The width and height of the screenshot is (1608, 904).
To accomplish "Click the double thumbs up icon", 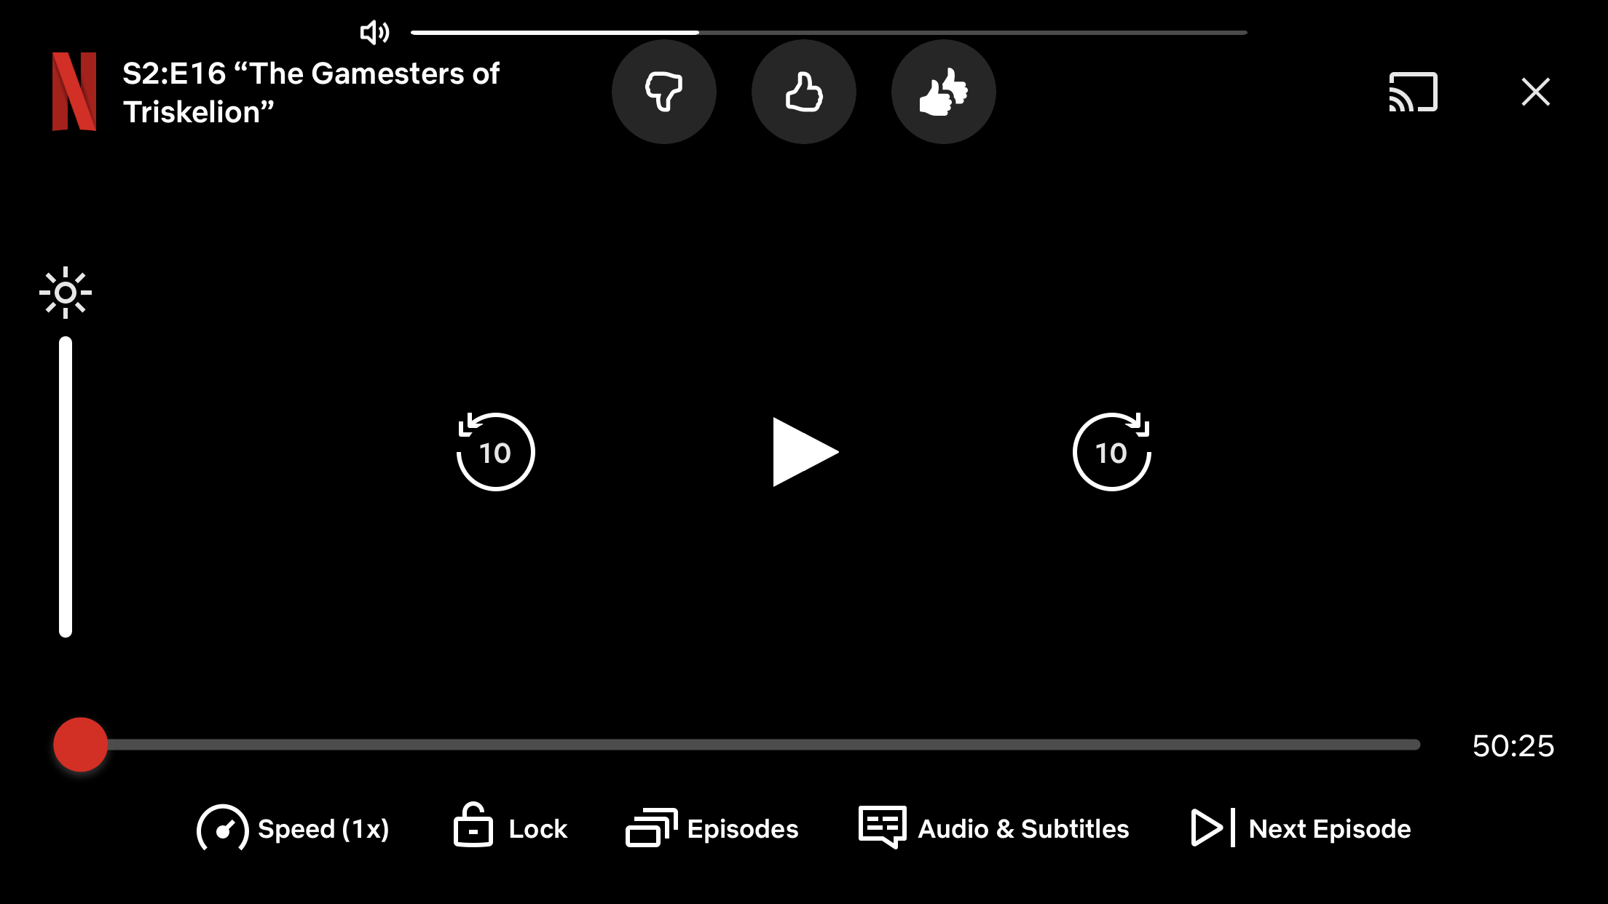I will [945, 92].
